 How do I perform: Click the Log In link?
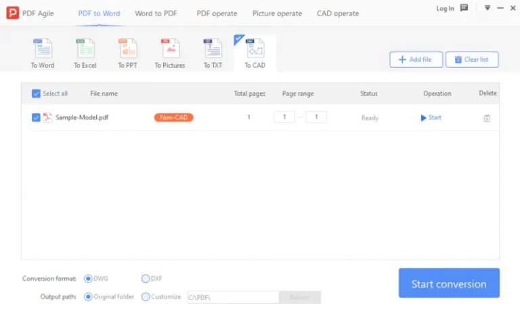point(445,9)
